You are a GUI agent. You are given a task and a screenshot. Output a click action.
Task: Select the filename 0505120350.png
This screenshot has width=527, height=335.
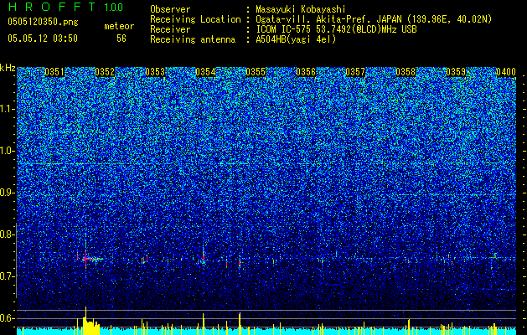coord(43,22)
